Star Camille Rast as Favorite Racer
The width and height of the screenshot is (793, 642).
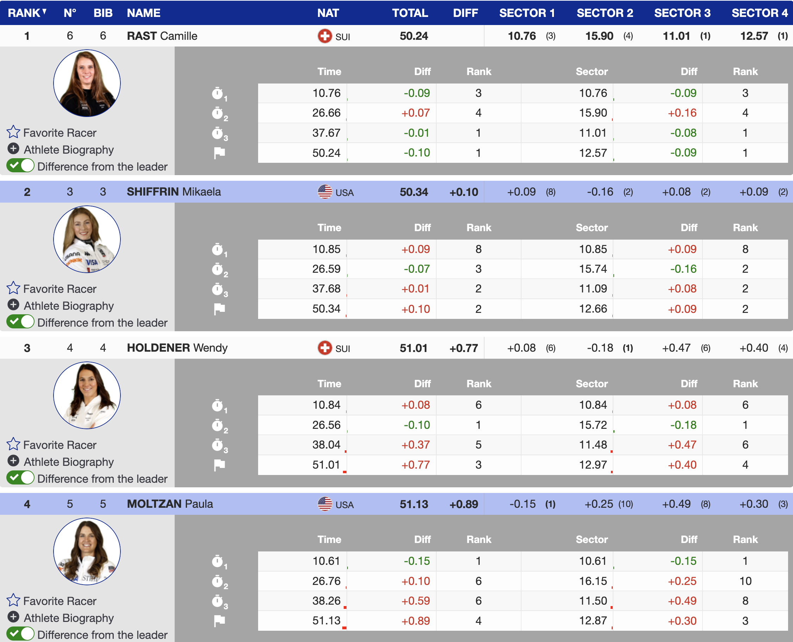click(13, 132)
